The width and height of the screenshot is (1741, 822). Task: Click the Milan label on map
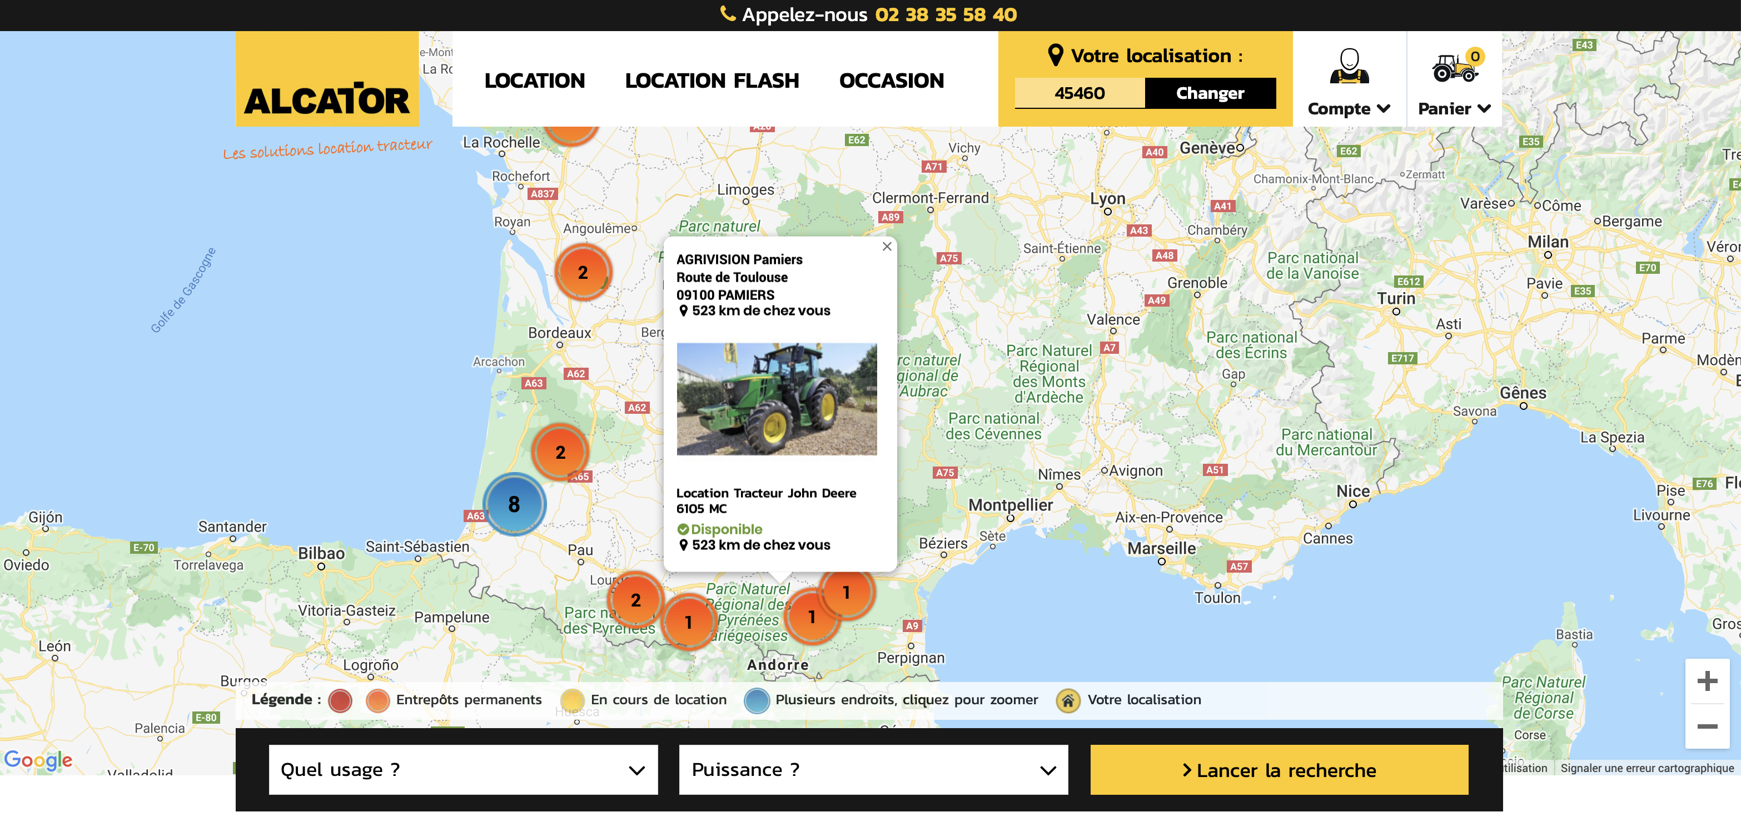[x=1548, y=242]
